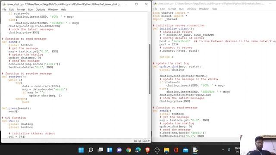Open Options menu in client_chat.py window
The image size is (276, 155).
[191, 9]
